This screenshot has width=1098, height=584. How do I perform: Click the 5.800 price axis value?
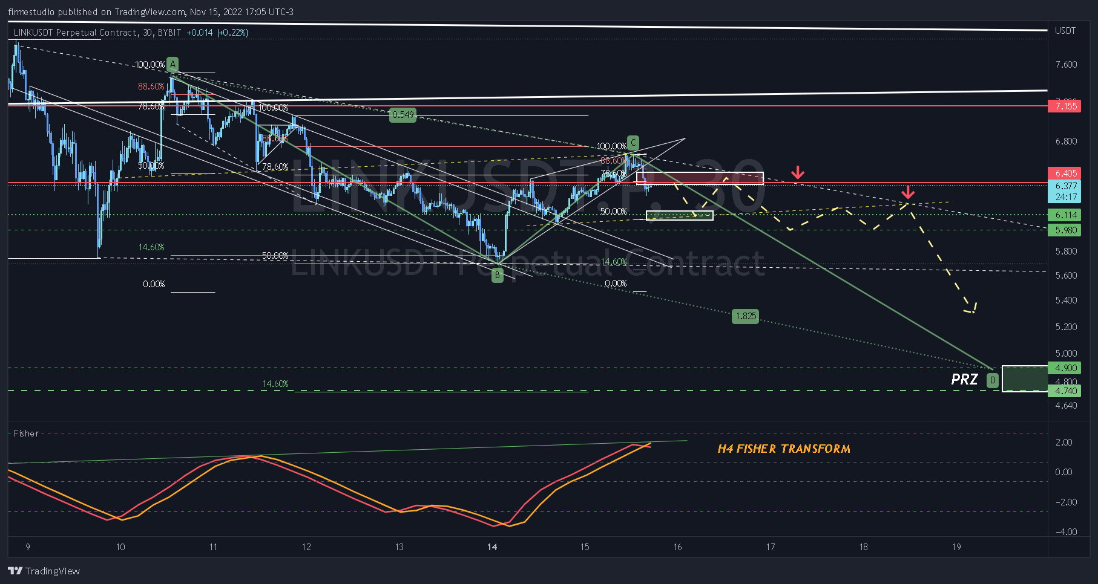[1066, 251]
